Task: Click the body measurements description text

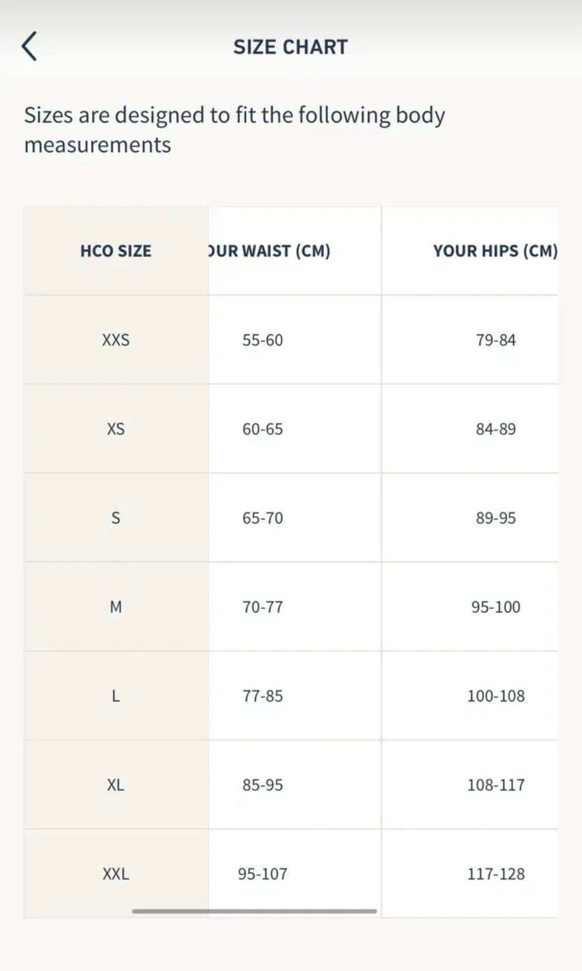Action: [234, 129]
